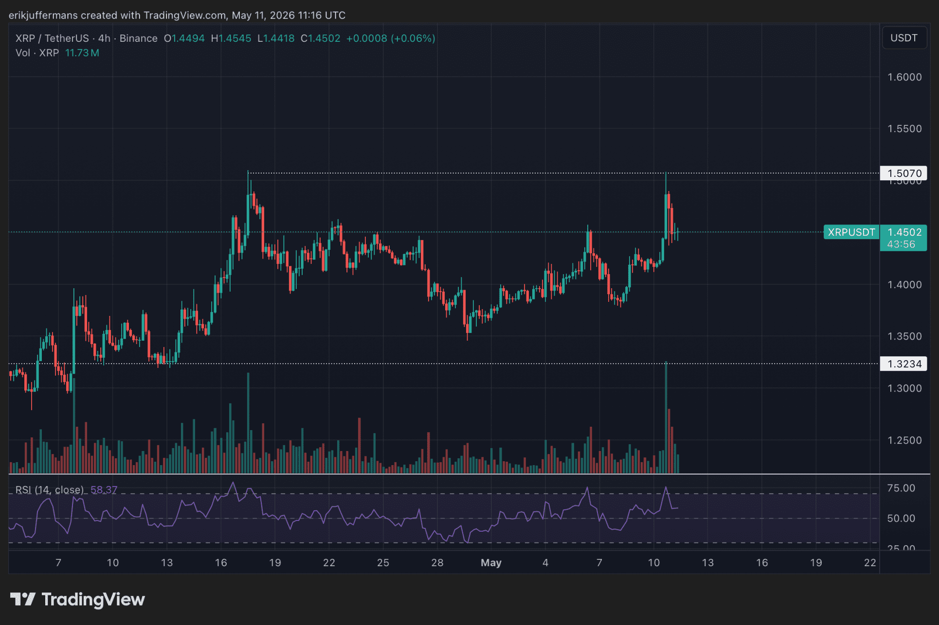Image resolution: width=939 pixels, height=625 pixels.
Task: Click the 1.3000 price axis label
Action: tap(904, 388)
